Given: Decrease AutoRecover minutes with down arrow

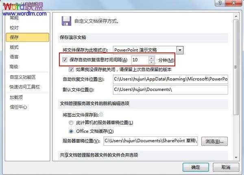Looking at the screenshot, I should click(x=151, y=62).
